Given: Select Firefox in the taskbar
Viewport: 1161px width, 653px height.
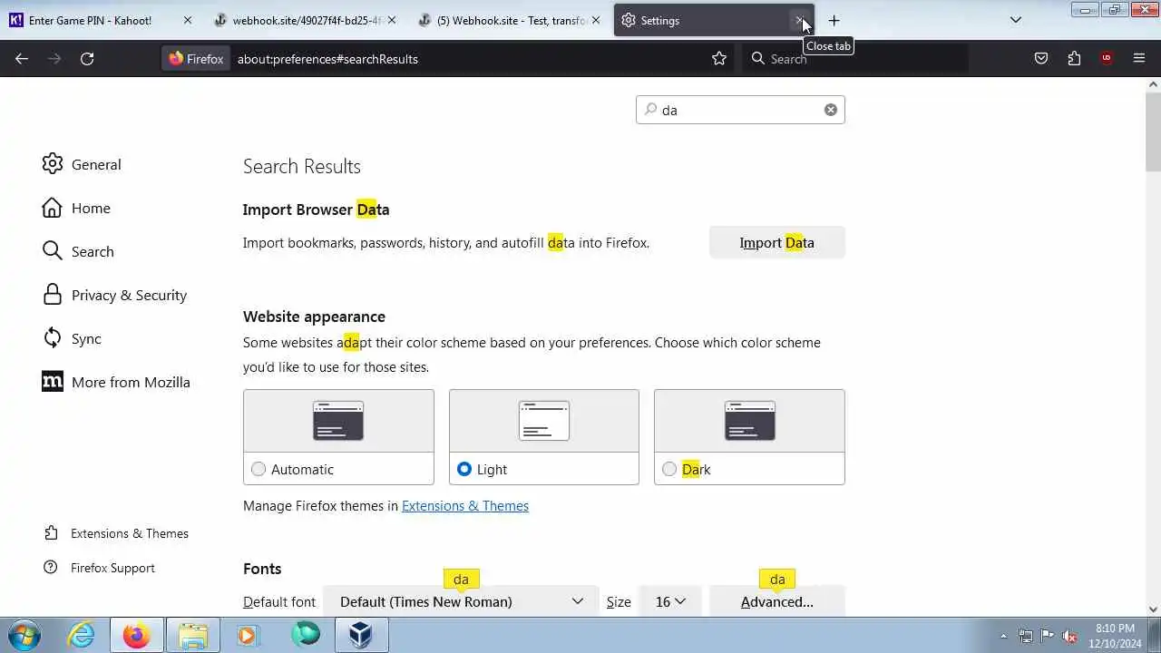Looking at the screenshot, I should click(x=137, y=635).
